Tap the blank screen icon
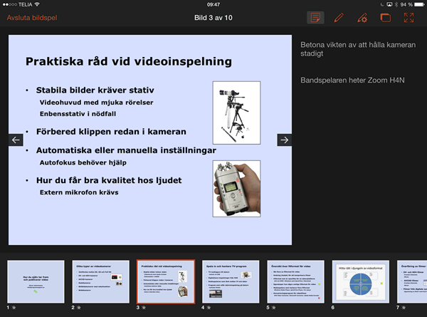The height and width of the screenshot is (317, 427). click(x=385, y=18)
